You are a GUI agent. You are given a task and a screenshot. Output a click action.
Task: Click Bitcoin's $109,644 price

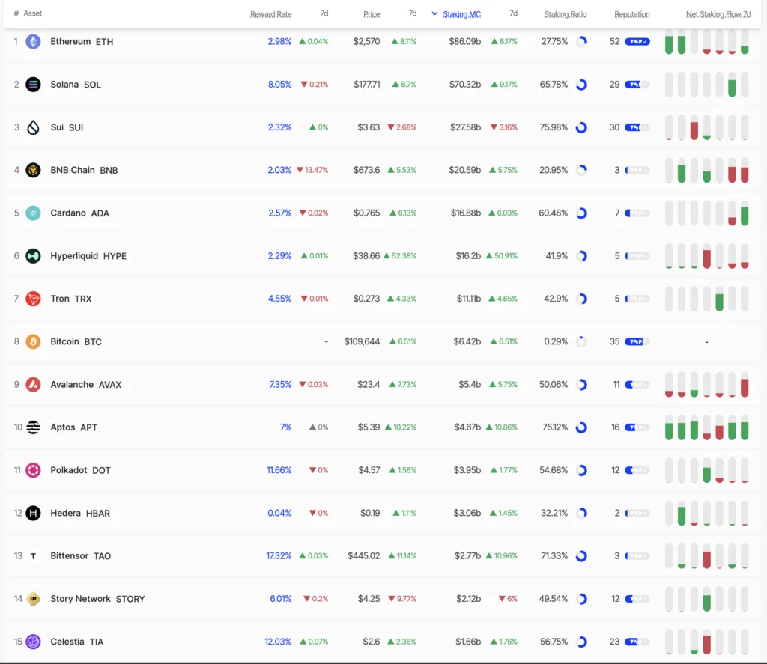point(362,342)
